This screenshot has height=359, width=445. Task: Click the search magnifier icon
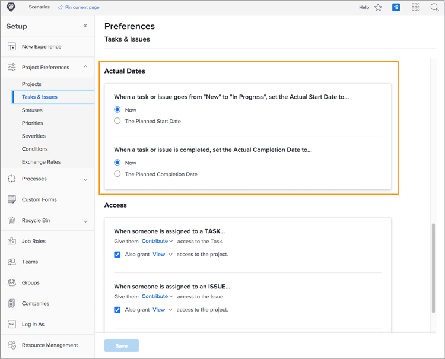tap(434, 7)
